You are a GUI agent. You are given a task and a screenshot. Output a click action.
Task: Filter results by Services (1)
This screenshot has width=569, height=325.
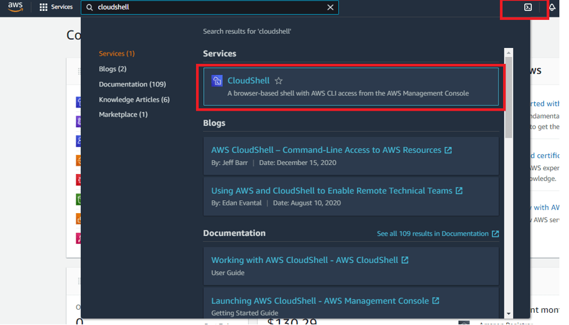click(x=117, y=54)
